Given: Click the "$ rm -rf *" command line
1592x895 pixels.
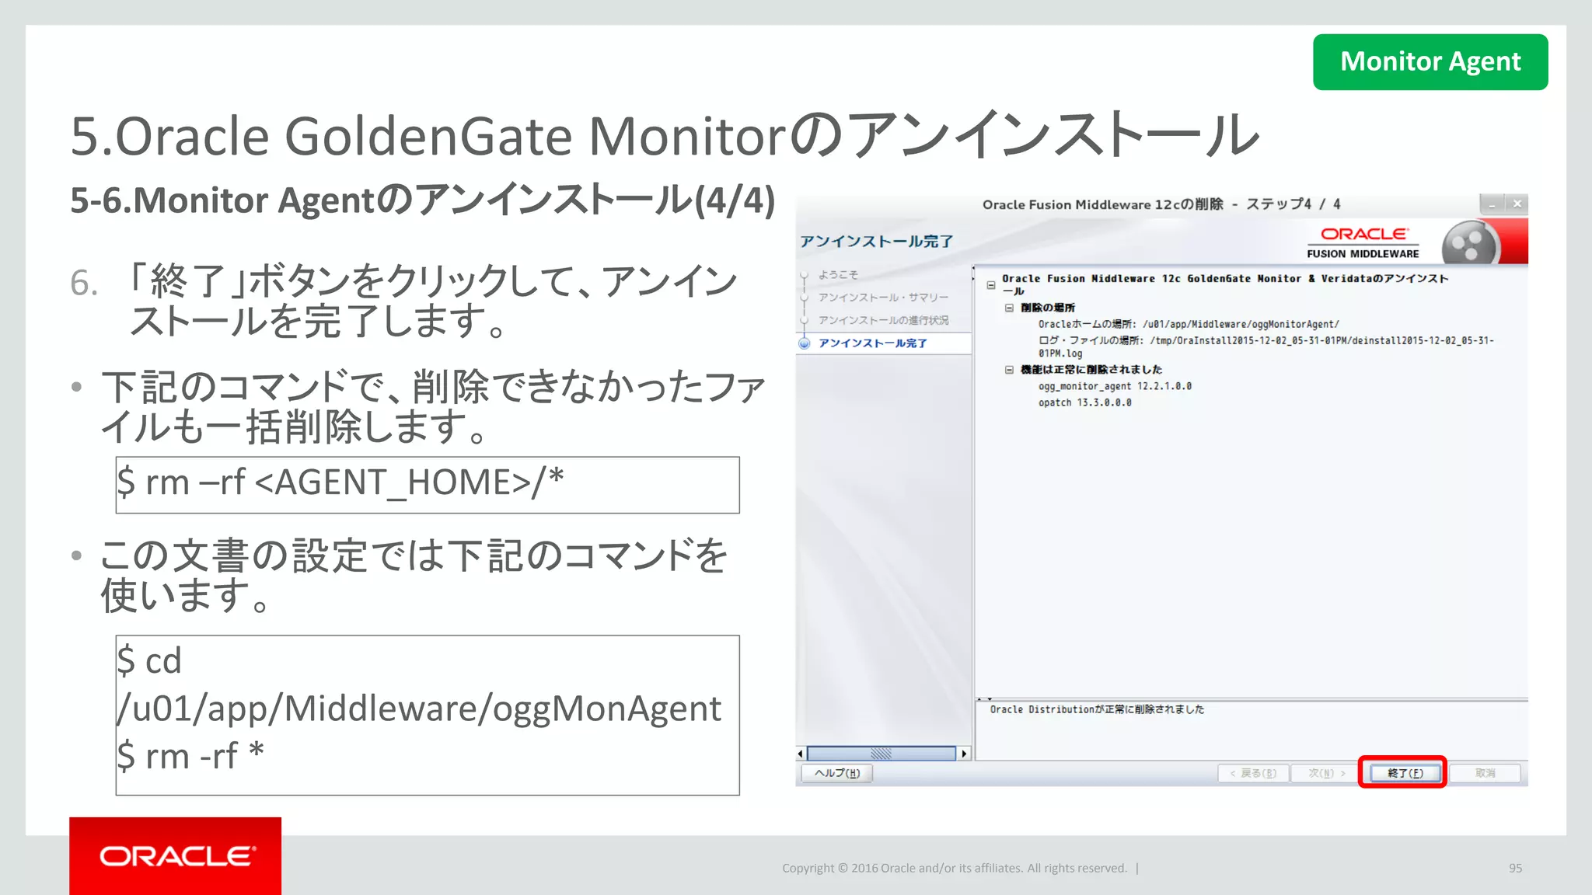Looking at the screenshot, I should coord(190,756).
